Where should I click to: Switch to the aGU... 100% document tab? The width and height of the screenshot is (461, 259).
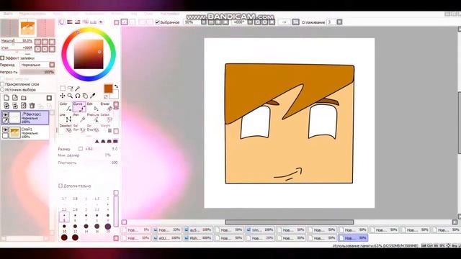167,238
